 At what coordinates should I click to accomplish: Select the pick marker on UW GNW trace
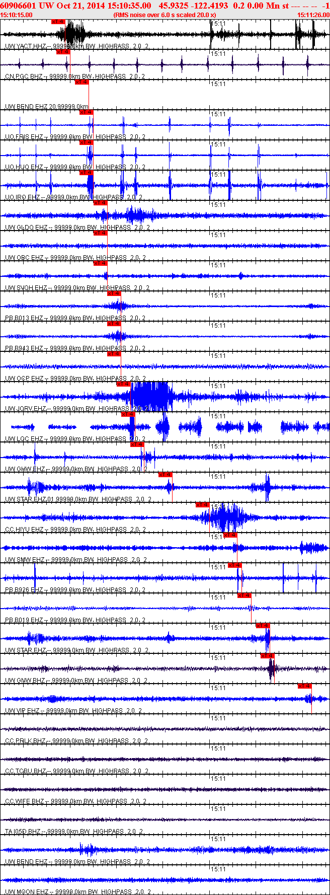pos(267,656)
